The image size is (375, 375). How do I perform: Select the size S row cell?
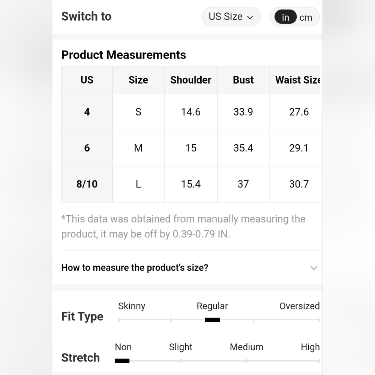point(138,112)
